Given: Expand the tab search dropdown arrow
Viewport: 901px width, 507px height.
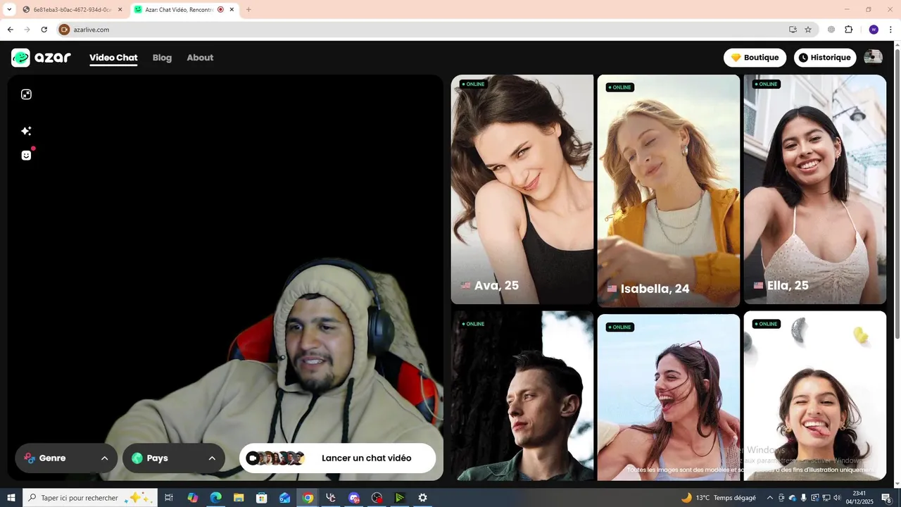Looking at the screenshot, I should pyautogui.click(x=9, y=10).
